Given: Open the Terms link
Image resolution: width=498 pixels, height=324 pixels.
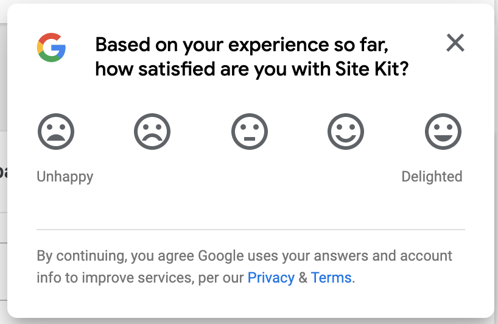Looking at the screenshot, I should (x=331, y=278).
